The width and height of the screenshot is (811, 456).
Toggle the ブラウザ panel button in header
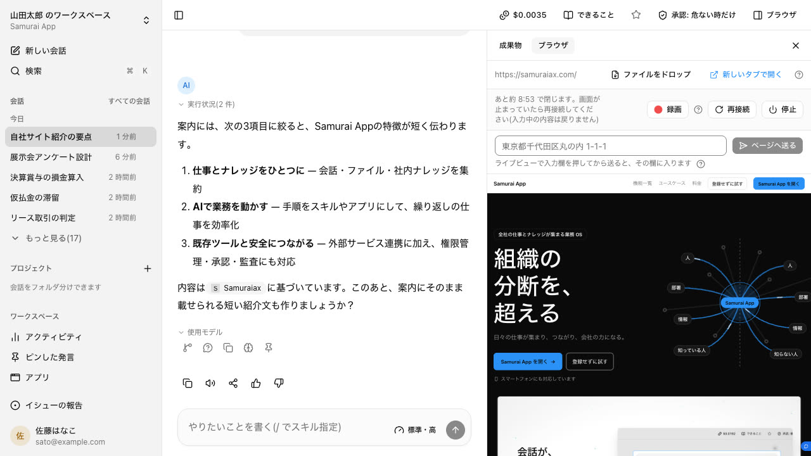[x=774, y=15]
